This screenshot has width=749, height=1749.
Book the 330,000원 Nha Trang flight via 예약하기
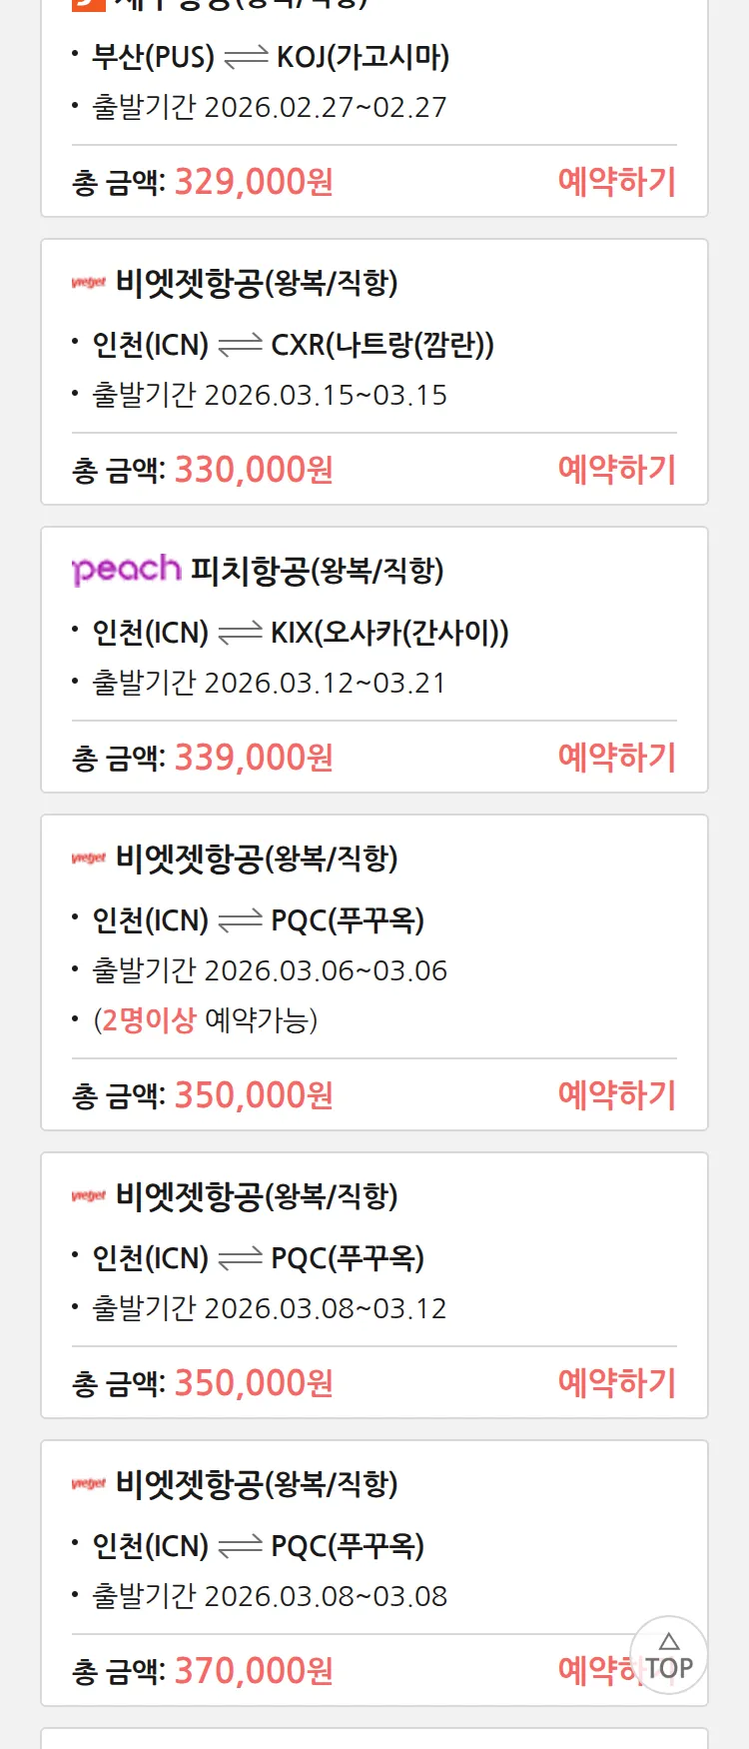tap(616, 469)
